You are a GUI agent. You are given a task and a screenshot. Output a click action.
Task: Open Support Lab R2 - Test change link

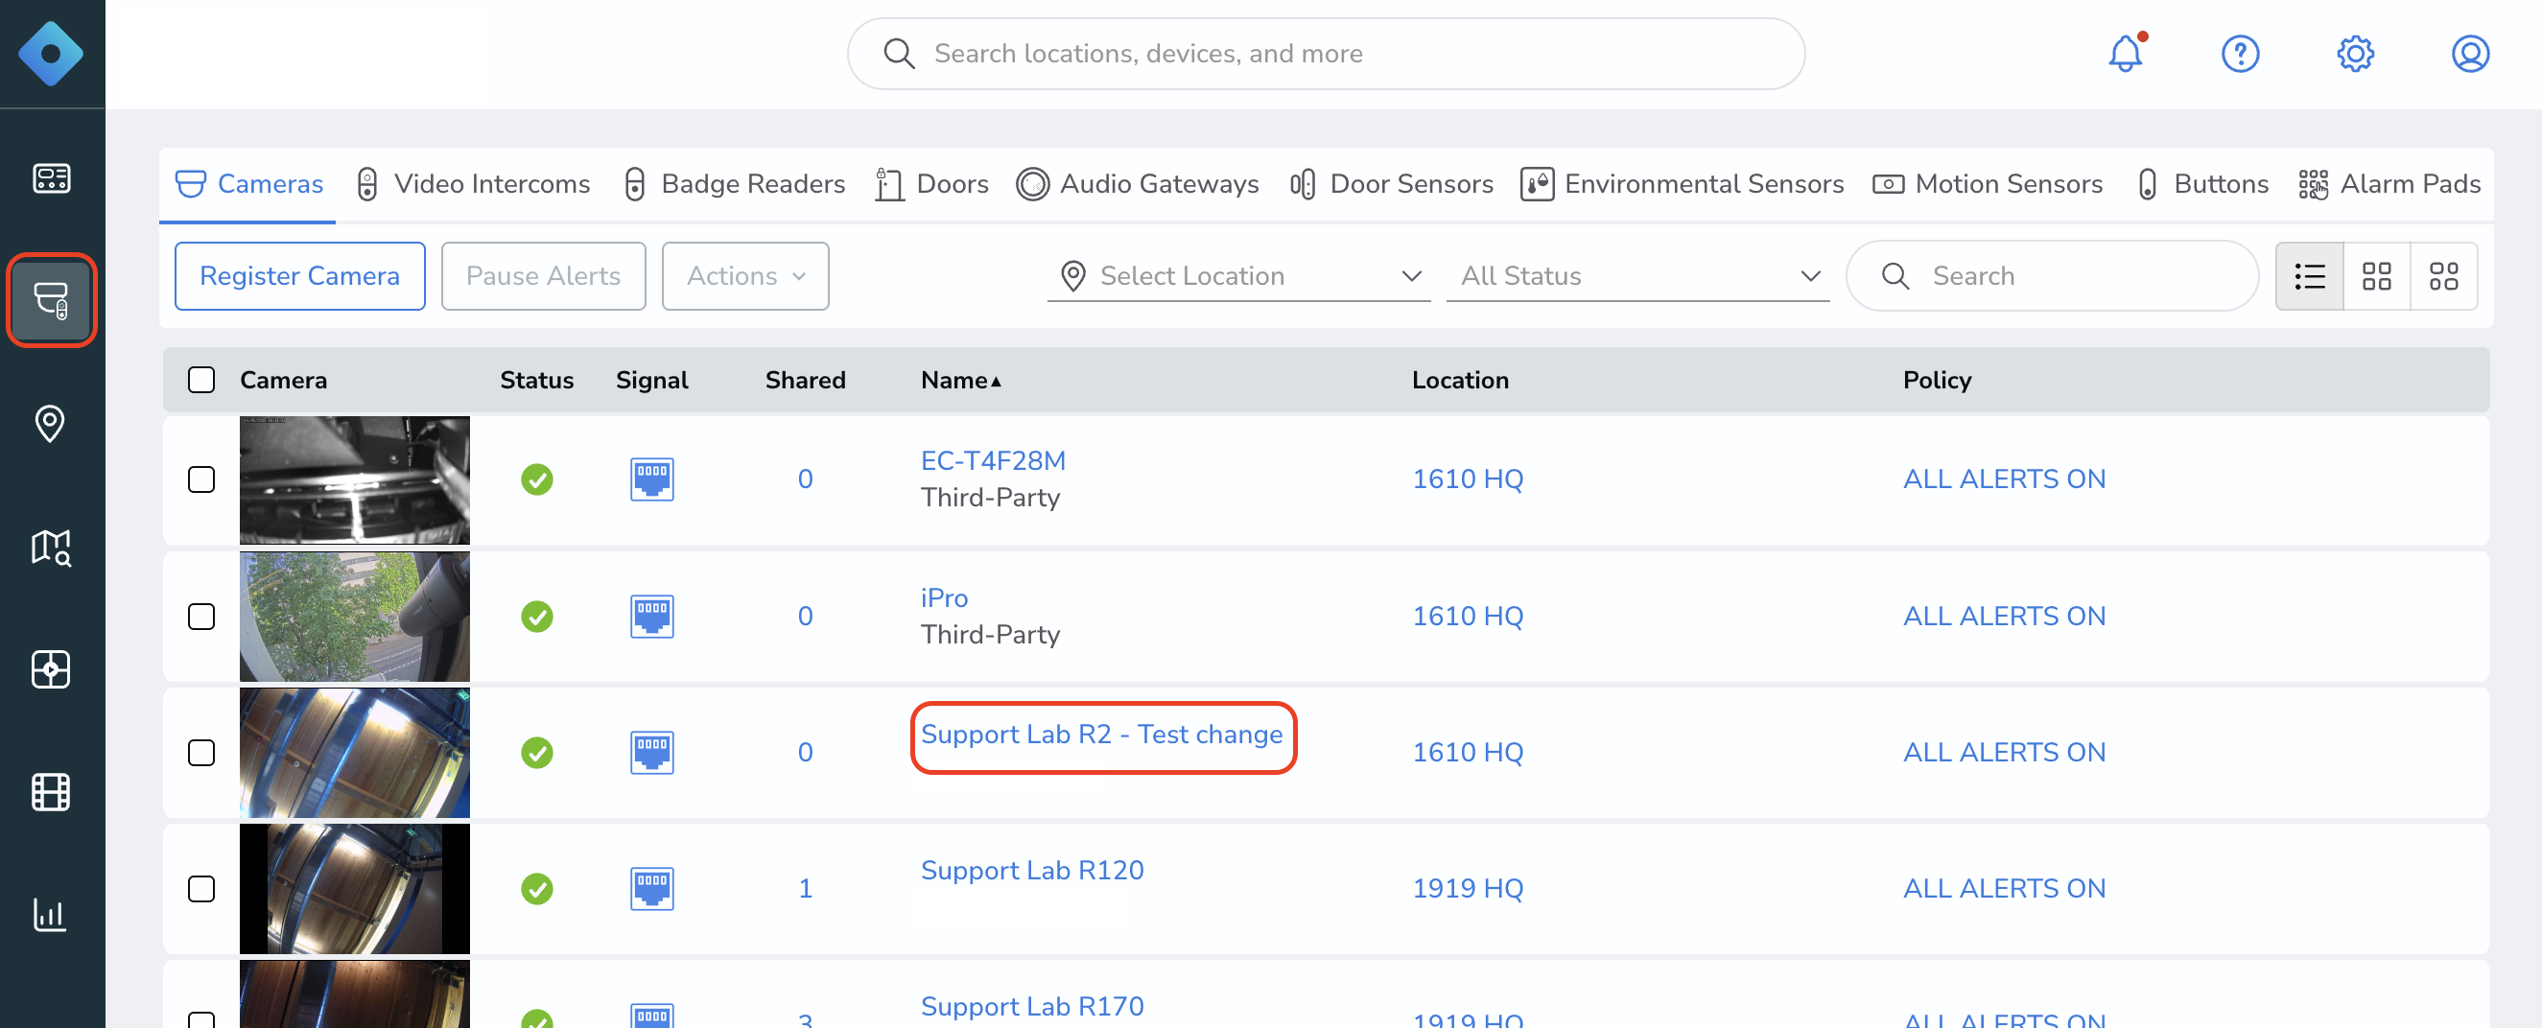1101,735
